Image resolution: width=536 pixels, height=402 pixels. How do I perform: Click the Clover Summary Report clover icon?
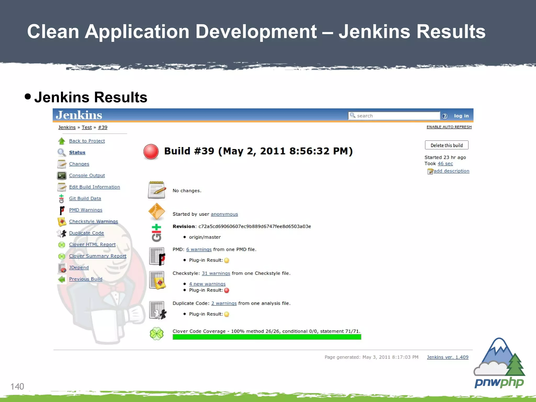tap(62, 256)
